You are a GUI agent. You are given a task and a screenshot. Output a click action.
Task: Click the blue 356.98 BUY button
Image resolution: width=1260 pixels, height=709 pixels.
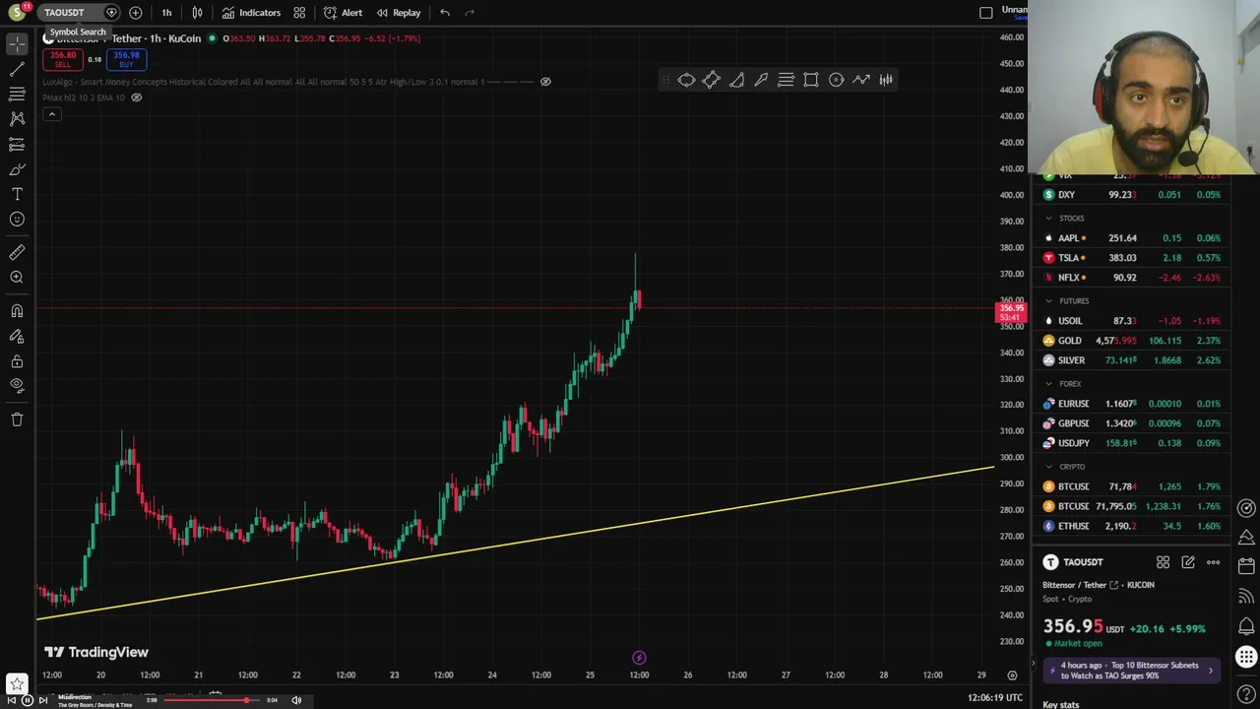pyautogui.click(x=126, y=59)
